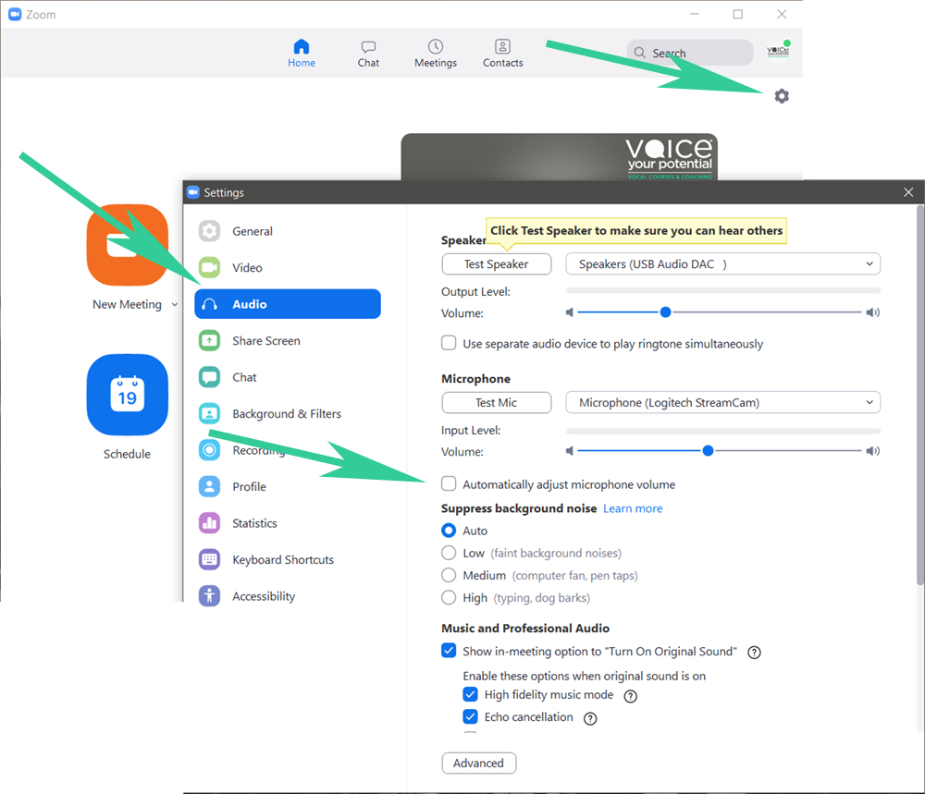This screenshot has height=794, width=925.
Task: Open the Chat tab in Zoom toolbar
Action: [368, 53]
